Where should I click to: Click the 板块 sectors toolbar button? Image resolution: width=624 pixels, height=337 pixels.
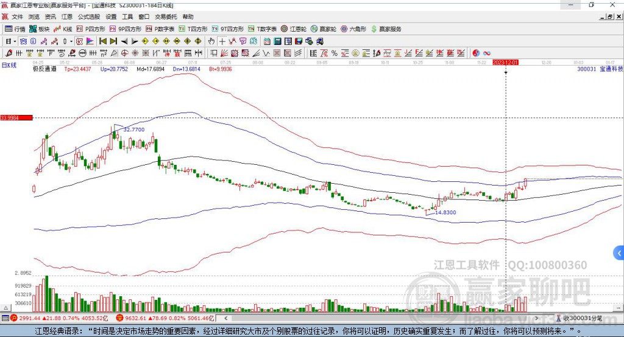(40, 29)
